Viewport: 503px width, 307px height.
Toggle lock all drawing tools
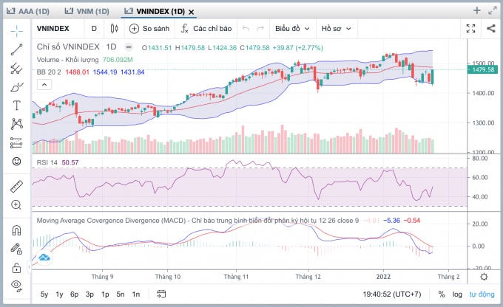(x=17, y=267)
